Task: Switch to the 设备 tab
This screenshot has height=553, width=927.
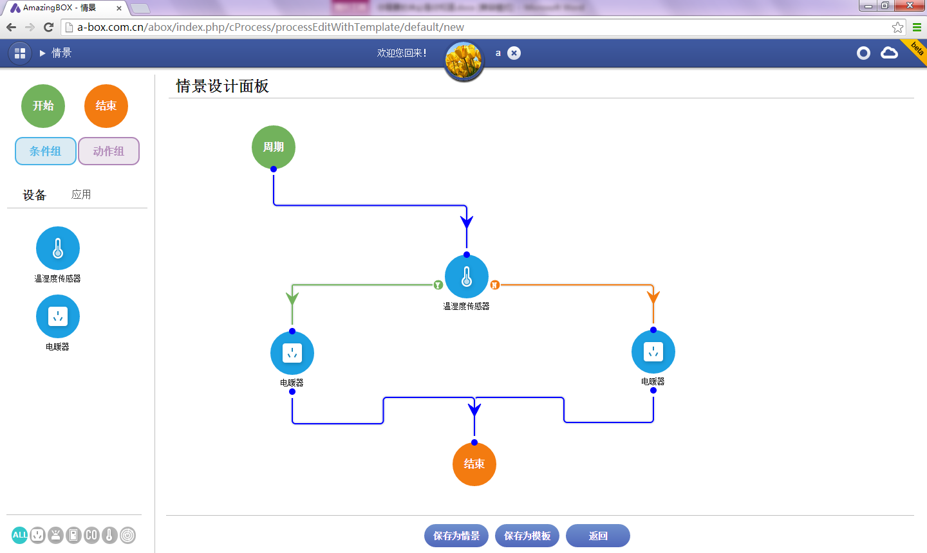Action: pos(35,195)
